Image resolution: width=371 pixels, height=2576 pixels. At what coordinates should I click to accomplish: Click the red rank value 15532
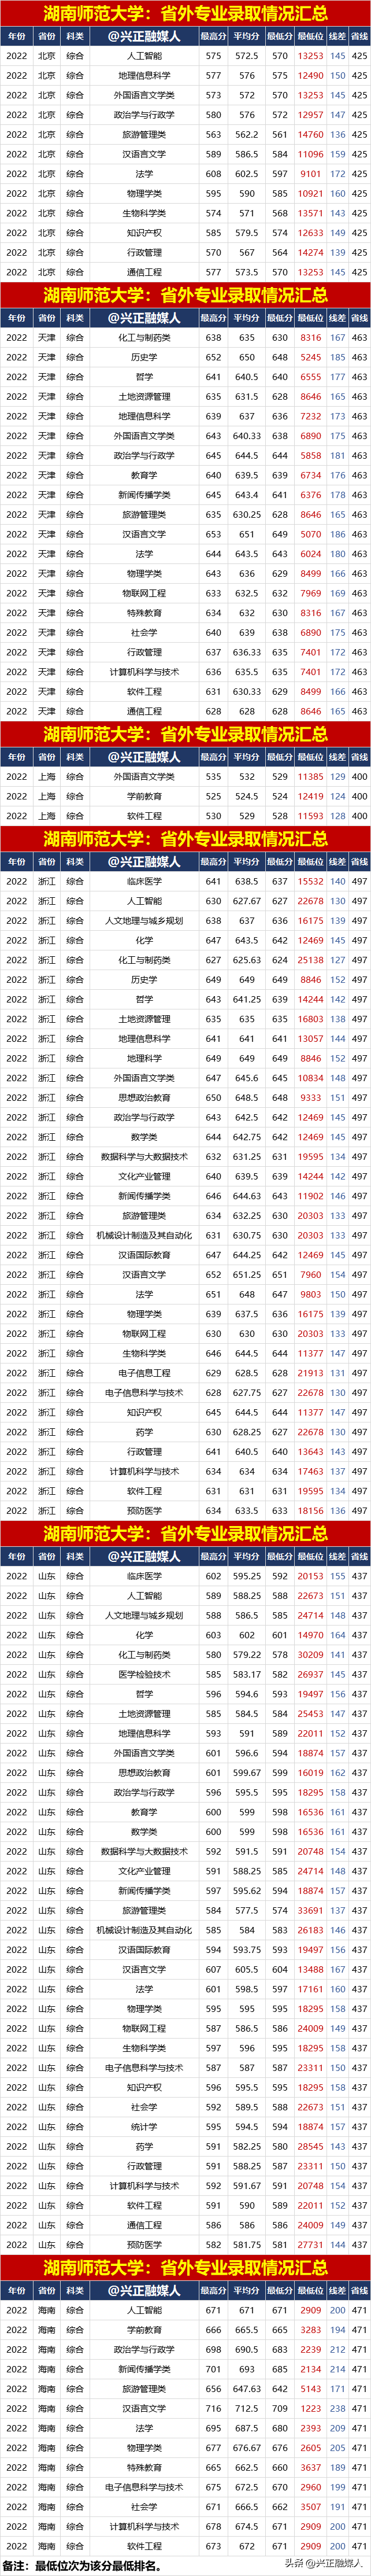[310, 881]
